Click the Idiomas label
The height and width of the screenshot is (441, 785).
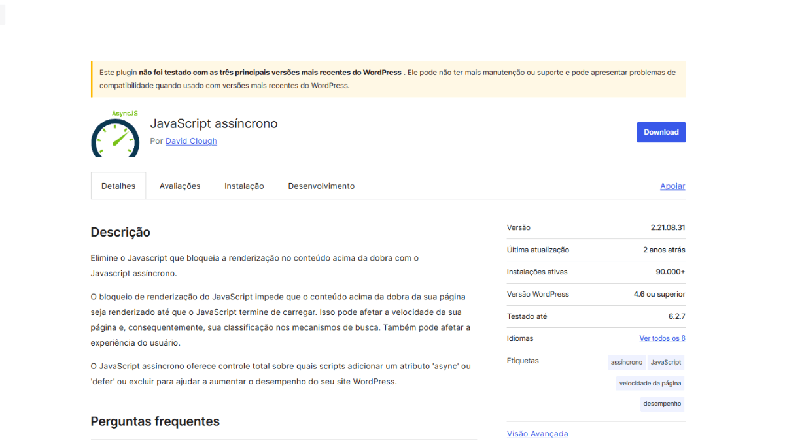tap(520, 338)
